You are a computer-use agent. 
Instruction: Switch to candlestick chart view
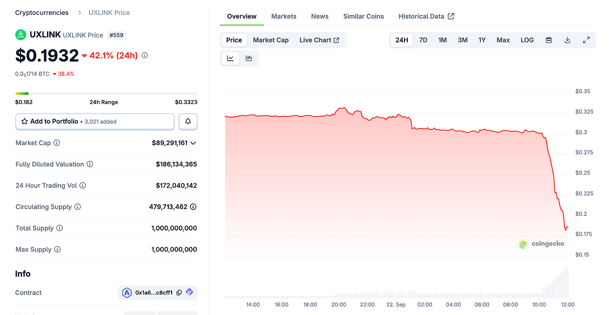pyautogui.click(x=249, y=58)
